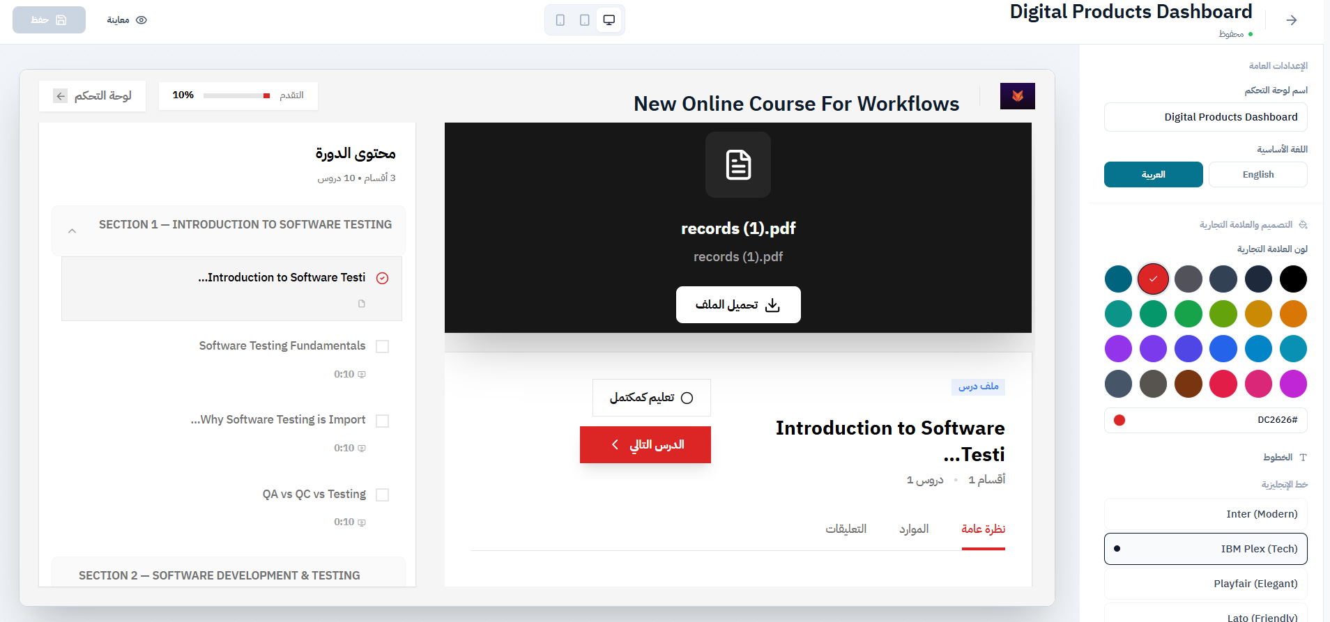Select the Inter (Modern) font option
This screenshot has width=1330, height=622.
tap(1206, 514)
